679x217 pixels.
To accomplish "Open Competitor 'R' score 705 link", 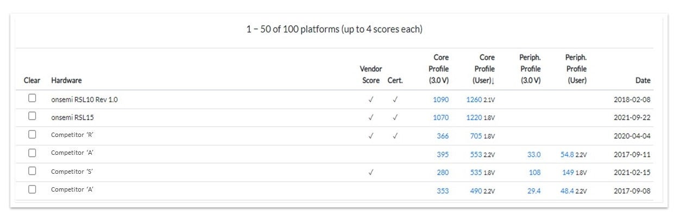I will pyautogui.click(x=476, y=136).
